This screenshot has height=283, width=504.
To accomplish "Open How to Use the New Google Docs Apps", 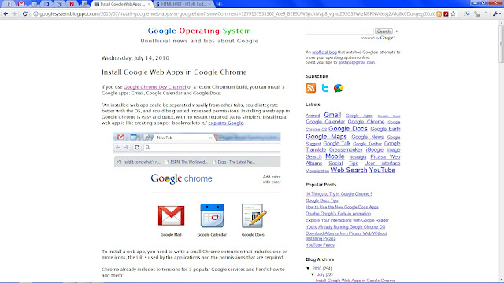I will (342, 207).
